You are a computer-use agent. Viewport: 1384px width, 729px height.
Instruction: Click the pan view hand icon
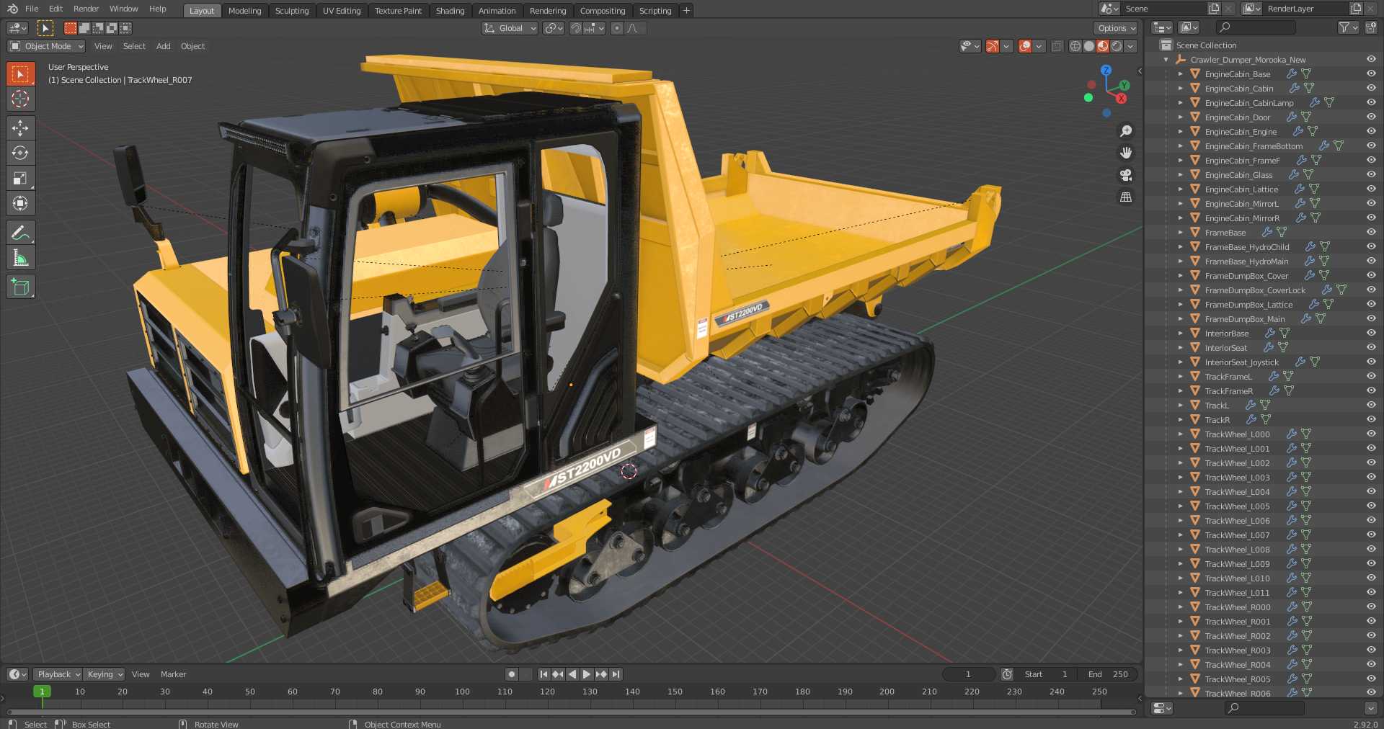[x=1126, y=153]
